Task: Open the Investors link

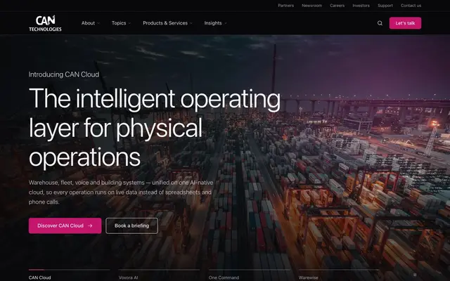Action: pyautogui.click(x=361, y=6)
